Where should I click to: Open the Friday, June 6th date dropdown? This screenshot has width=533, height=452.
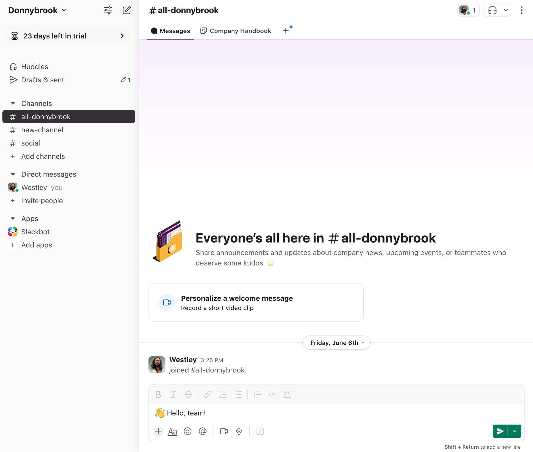click(x=336, y=343)
